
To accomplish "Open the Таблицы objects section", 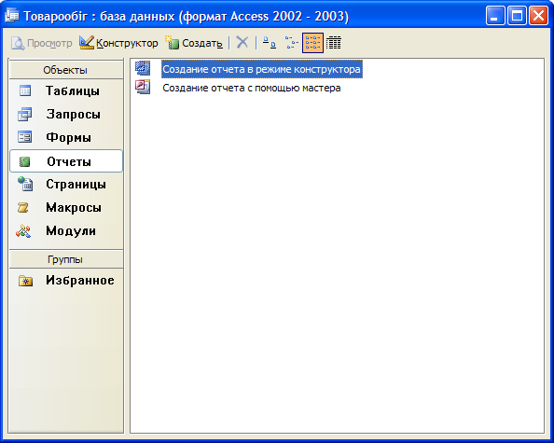I will (x=66, y=90).
